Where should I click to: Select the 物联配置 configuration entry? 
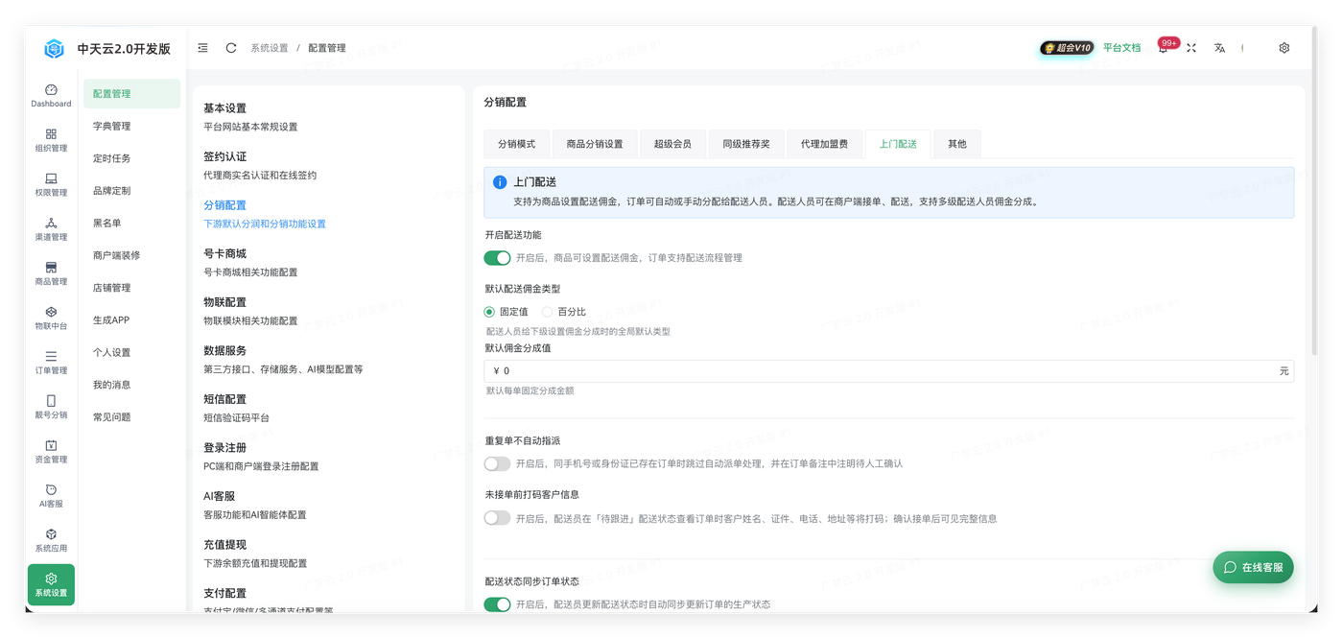pyautogui.click(x=328, y=311)
